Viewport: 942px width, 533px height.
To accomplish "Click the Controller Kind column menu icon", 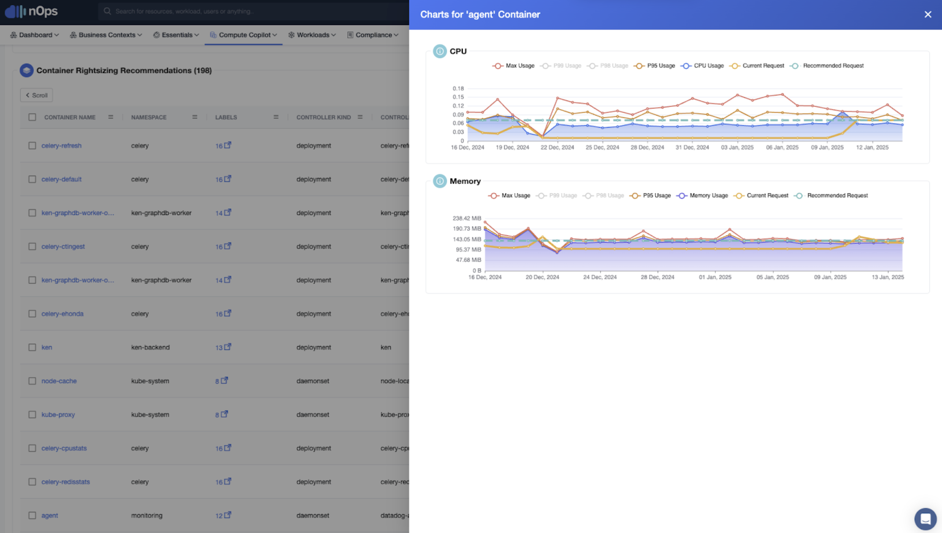I will click(360, 117).
